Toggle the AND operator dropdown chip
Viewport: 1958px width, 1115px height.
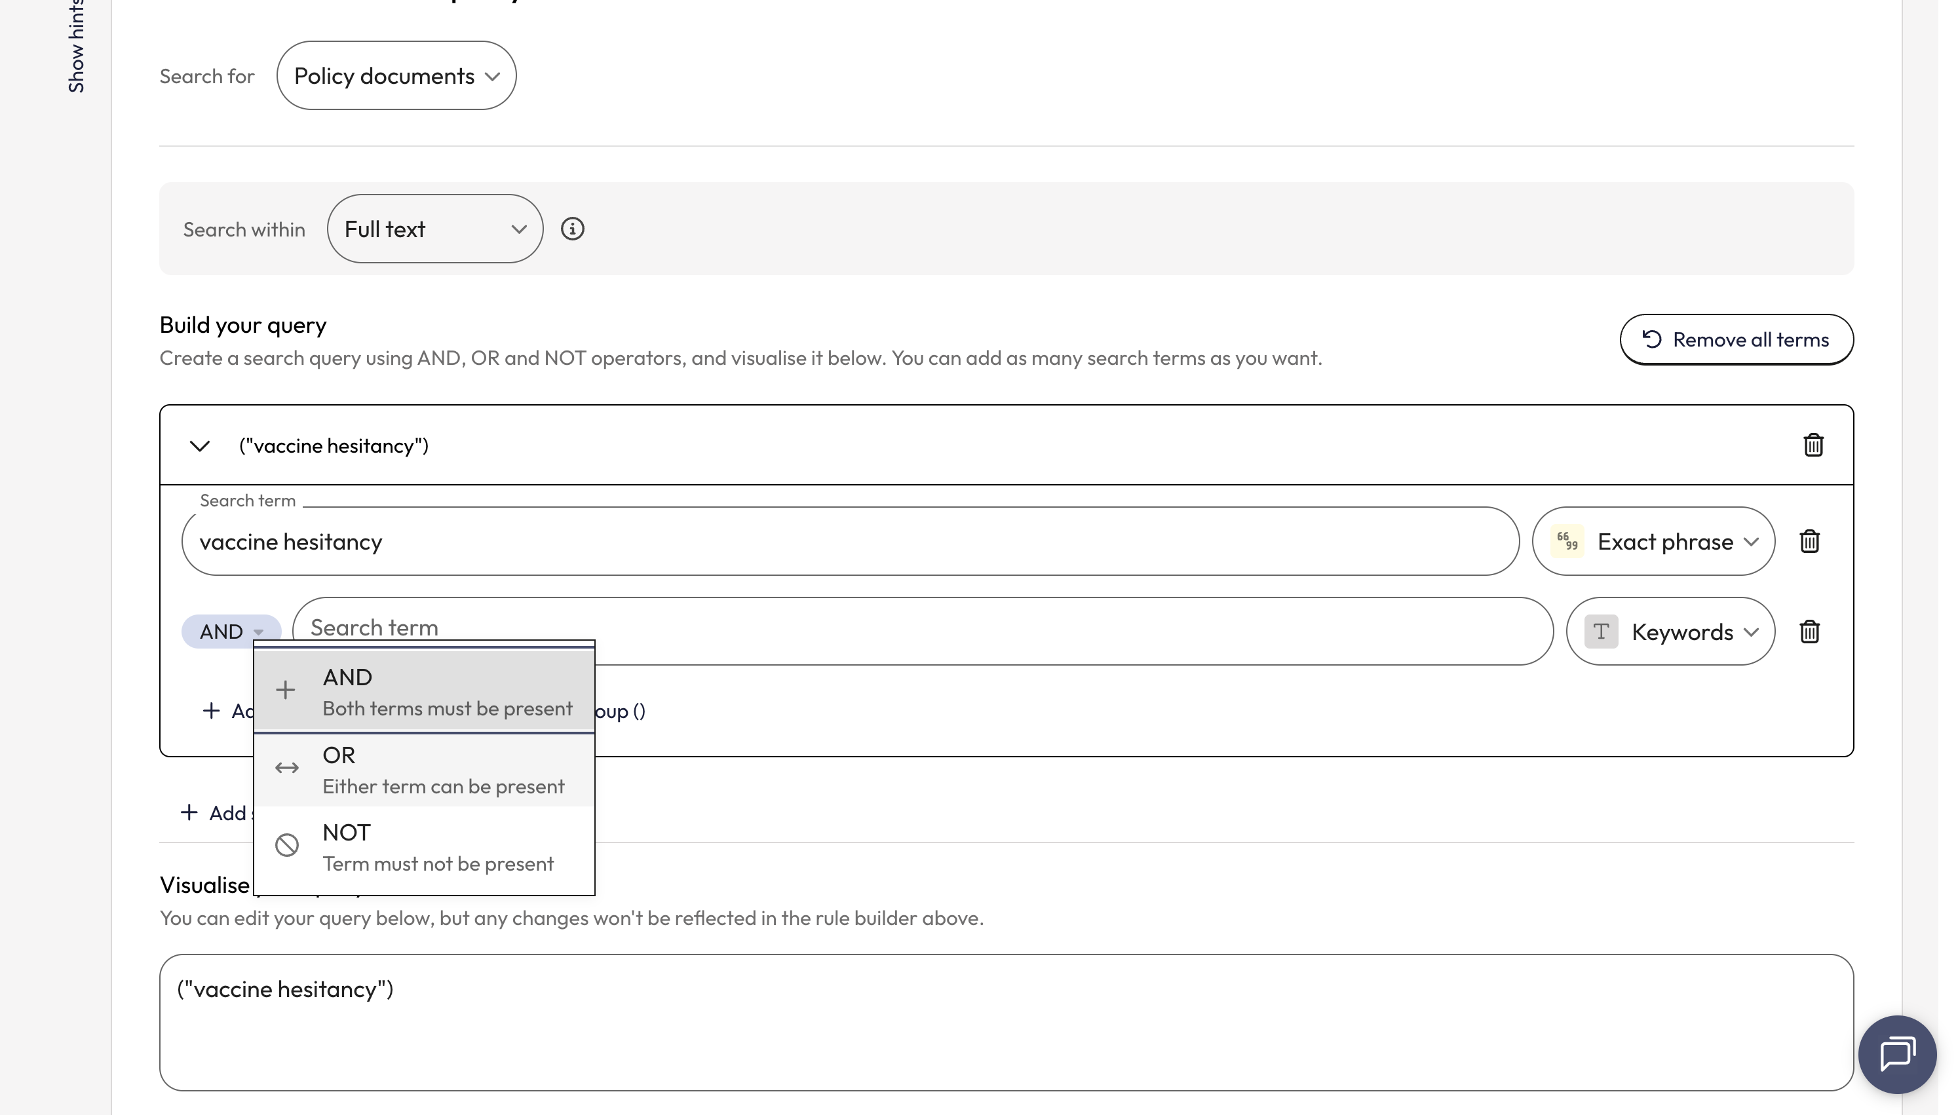pos(231,632)
